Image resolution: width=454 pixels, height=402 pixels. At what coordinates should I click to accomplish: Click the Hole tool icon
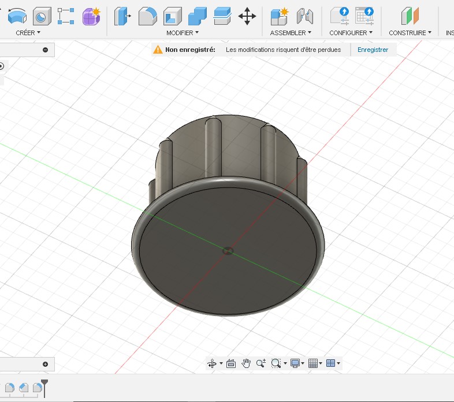tap(42, 16)
